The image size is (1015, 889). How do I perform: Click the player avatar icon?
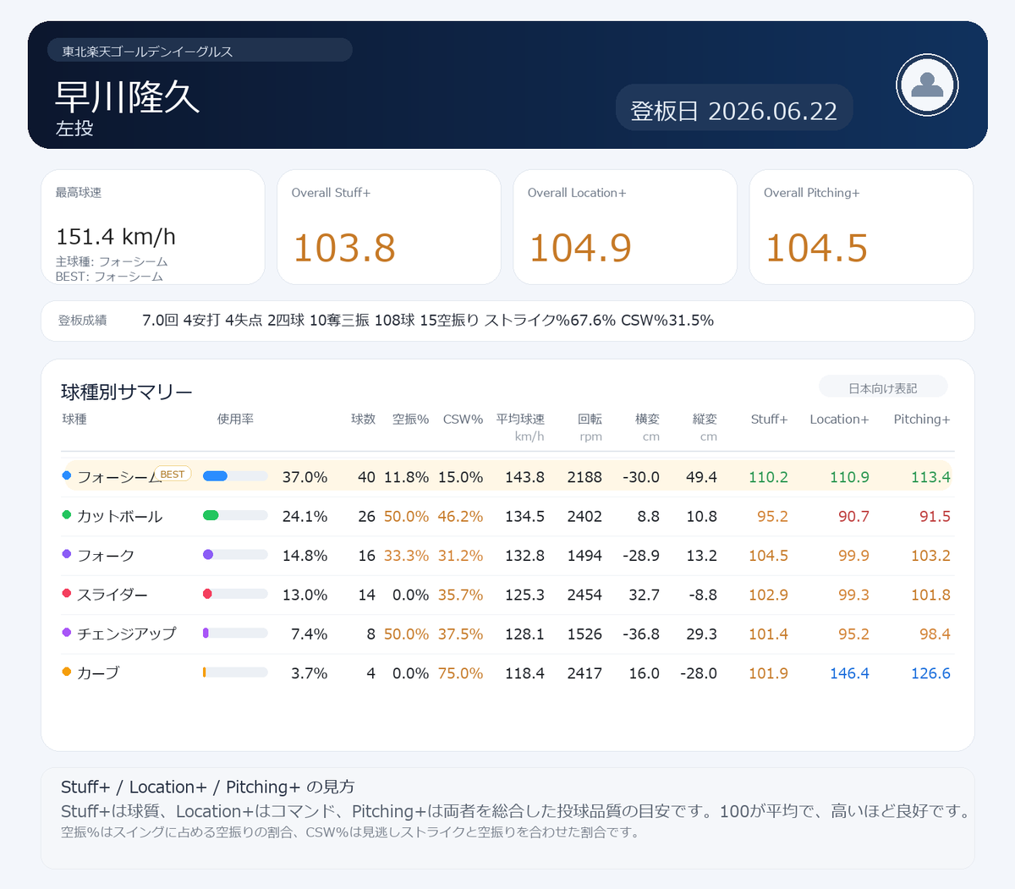coord(927,85)
